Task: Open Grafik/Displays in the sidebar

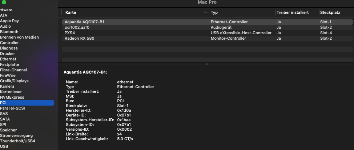Action: pyautogui.click(x=14, y=81)
